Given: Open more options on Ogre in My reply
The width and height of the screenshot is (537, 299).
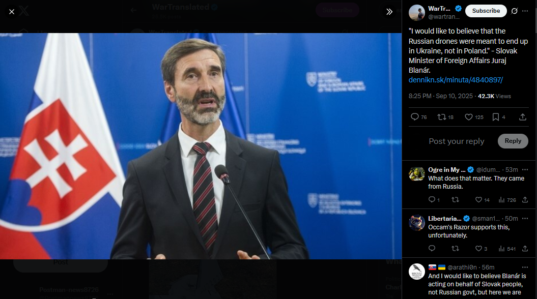Looking at the screenshot, I should (x=525, y=170).
